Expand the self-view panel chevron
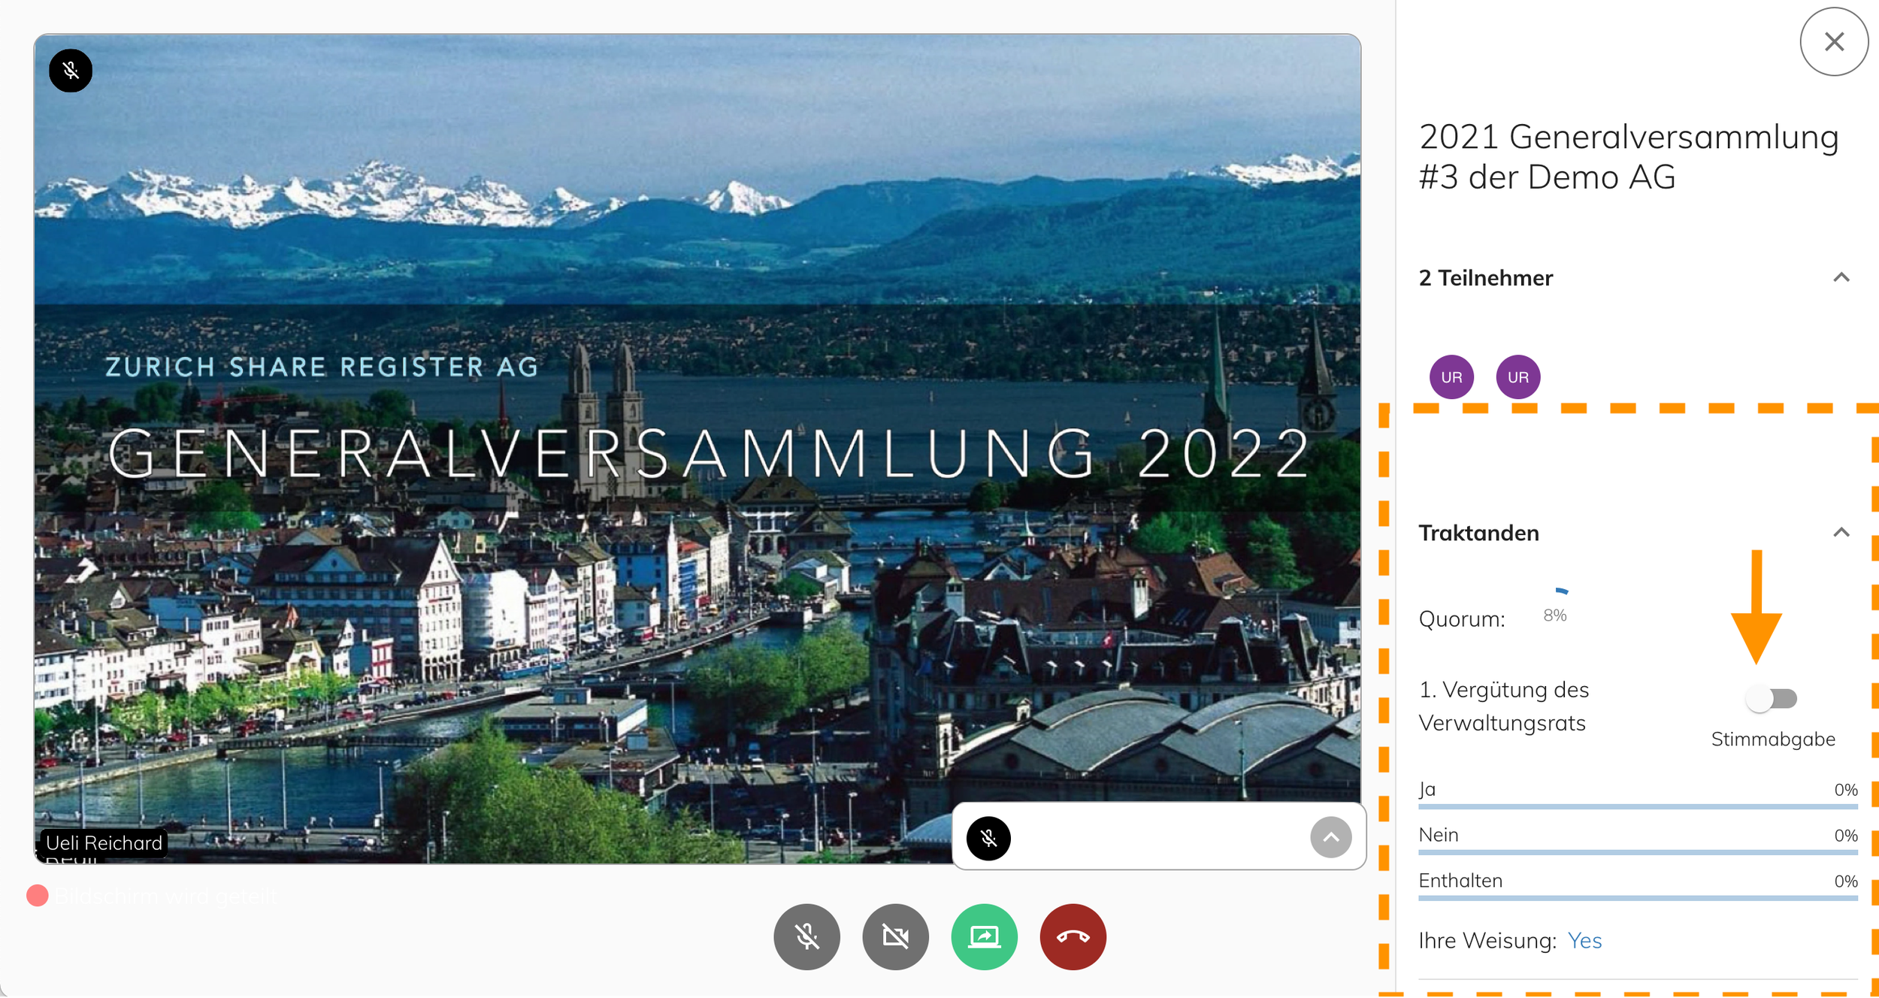1879x998 pixels. (1330, 837)
